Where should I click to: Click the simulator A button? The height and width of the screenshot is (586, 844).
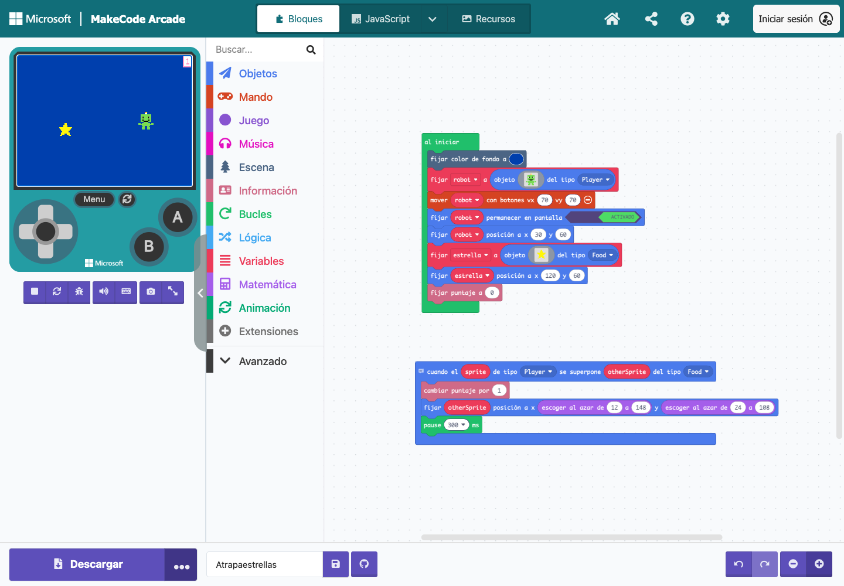tap(178, 217)
